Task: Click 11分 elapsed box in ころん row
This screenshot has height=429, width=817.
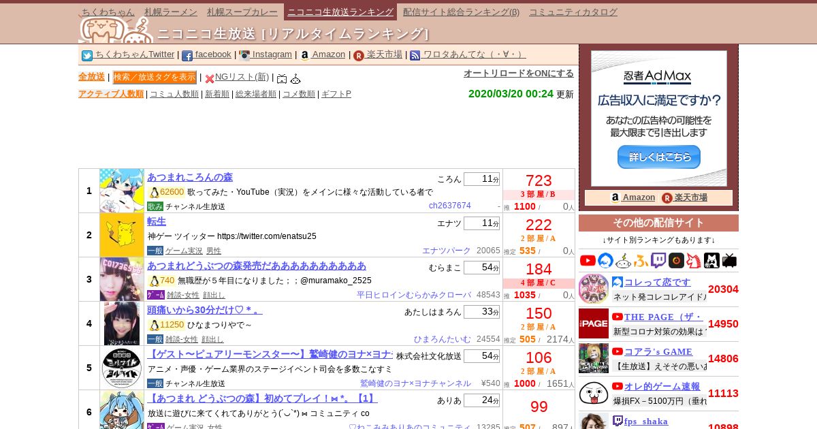Action: coord(481,179)
